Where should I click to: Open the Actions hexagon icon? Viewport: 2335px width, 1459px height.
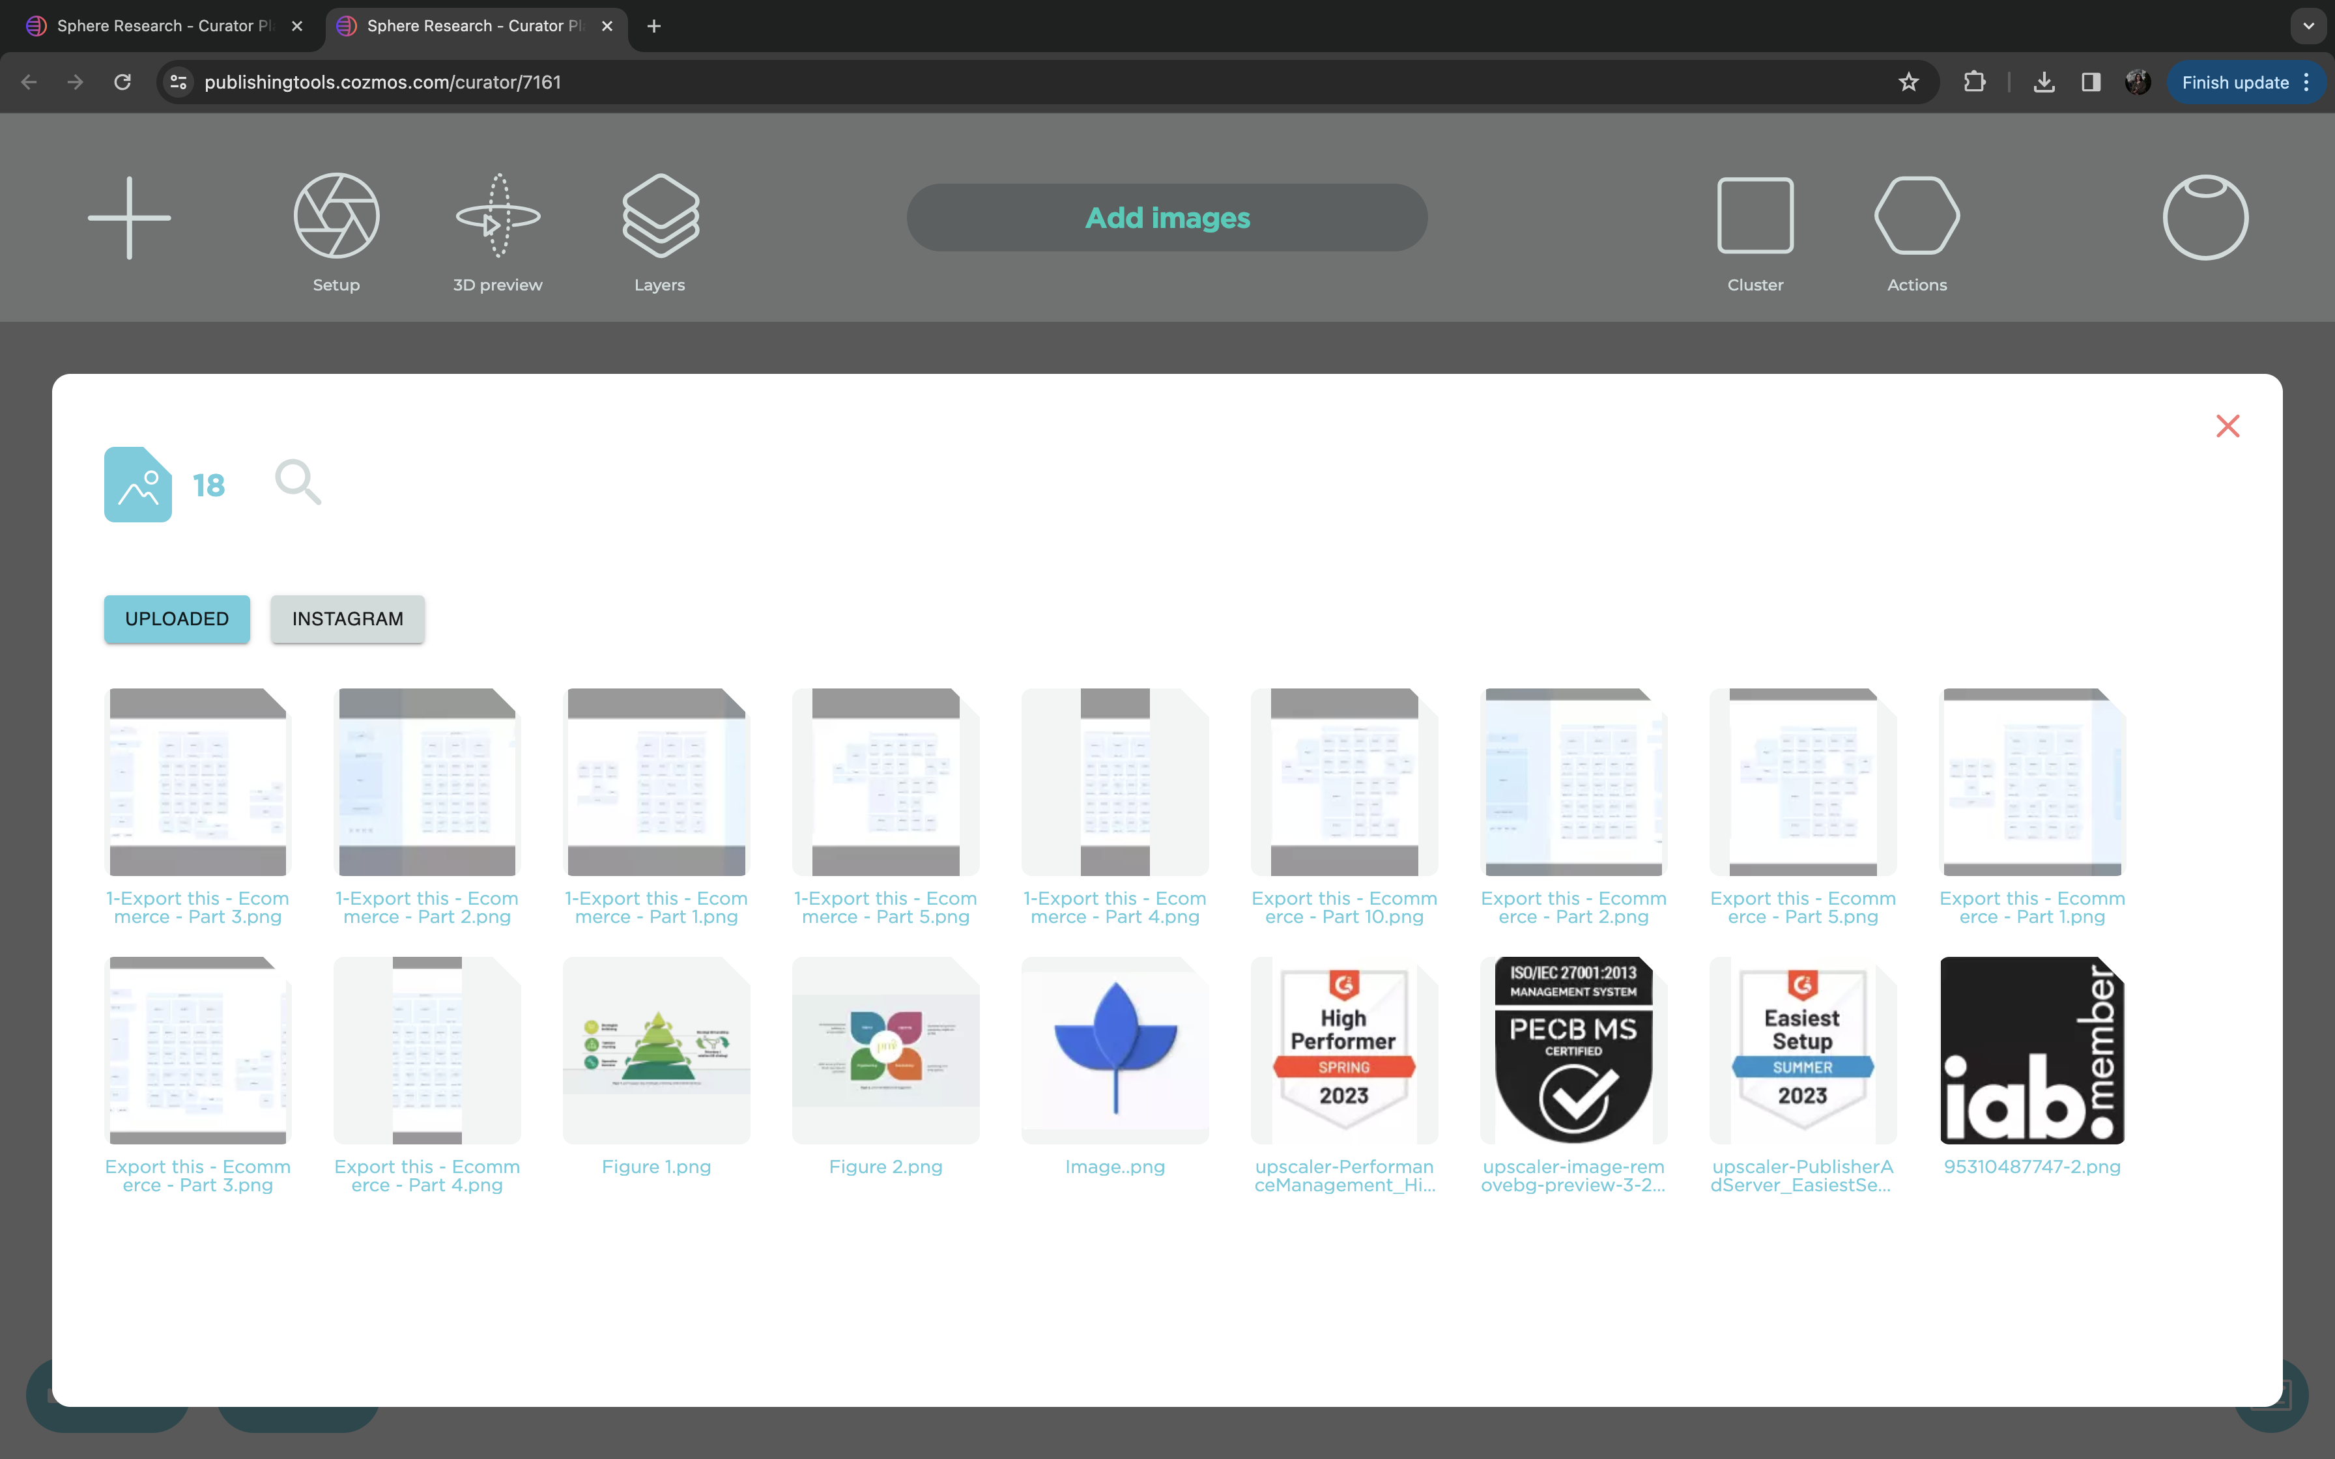click(1916, 216)
